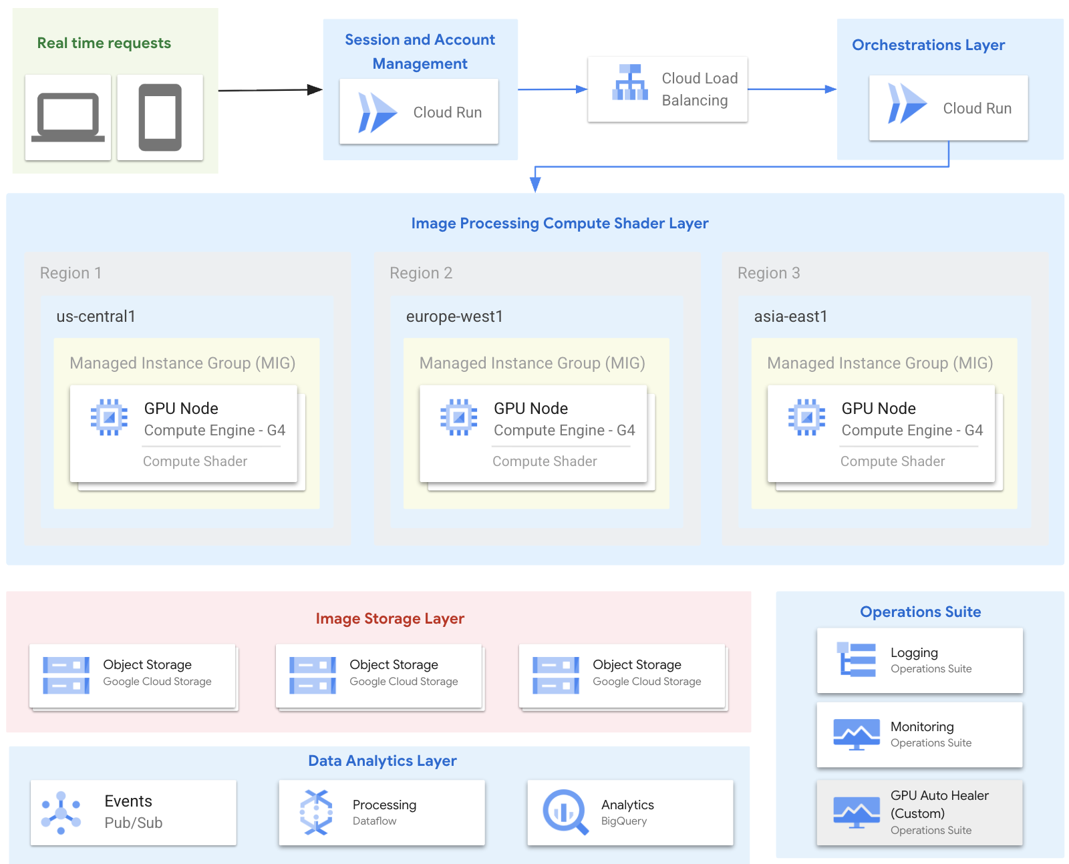
Task: Click the BigQuery Analytics icon
Action: point(565,813)
